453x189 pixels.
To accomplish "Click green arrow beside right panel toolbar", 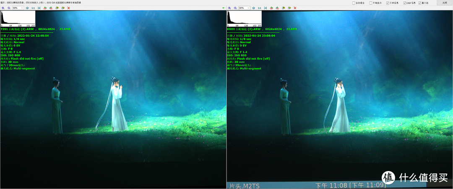I will point(223,8).
